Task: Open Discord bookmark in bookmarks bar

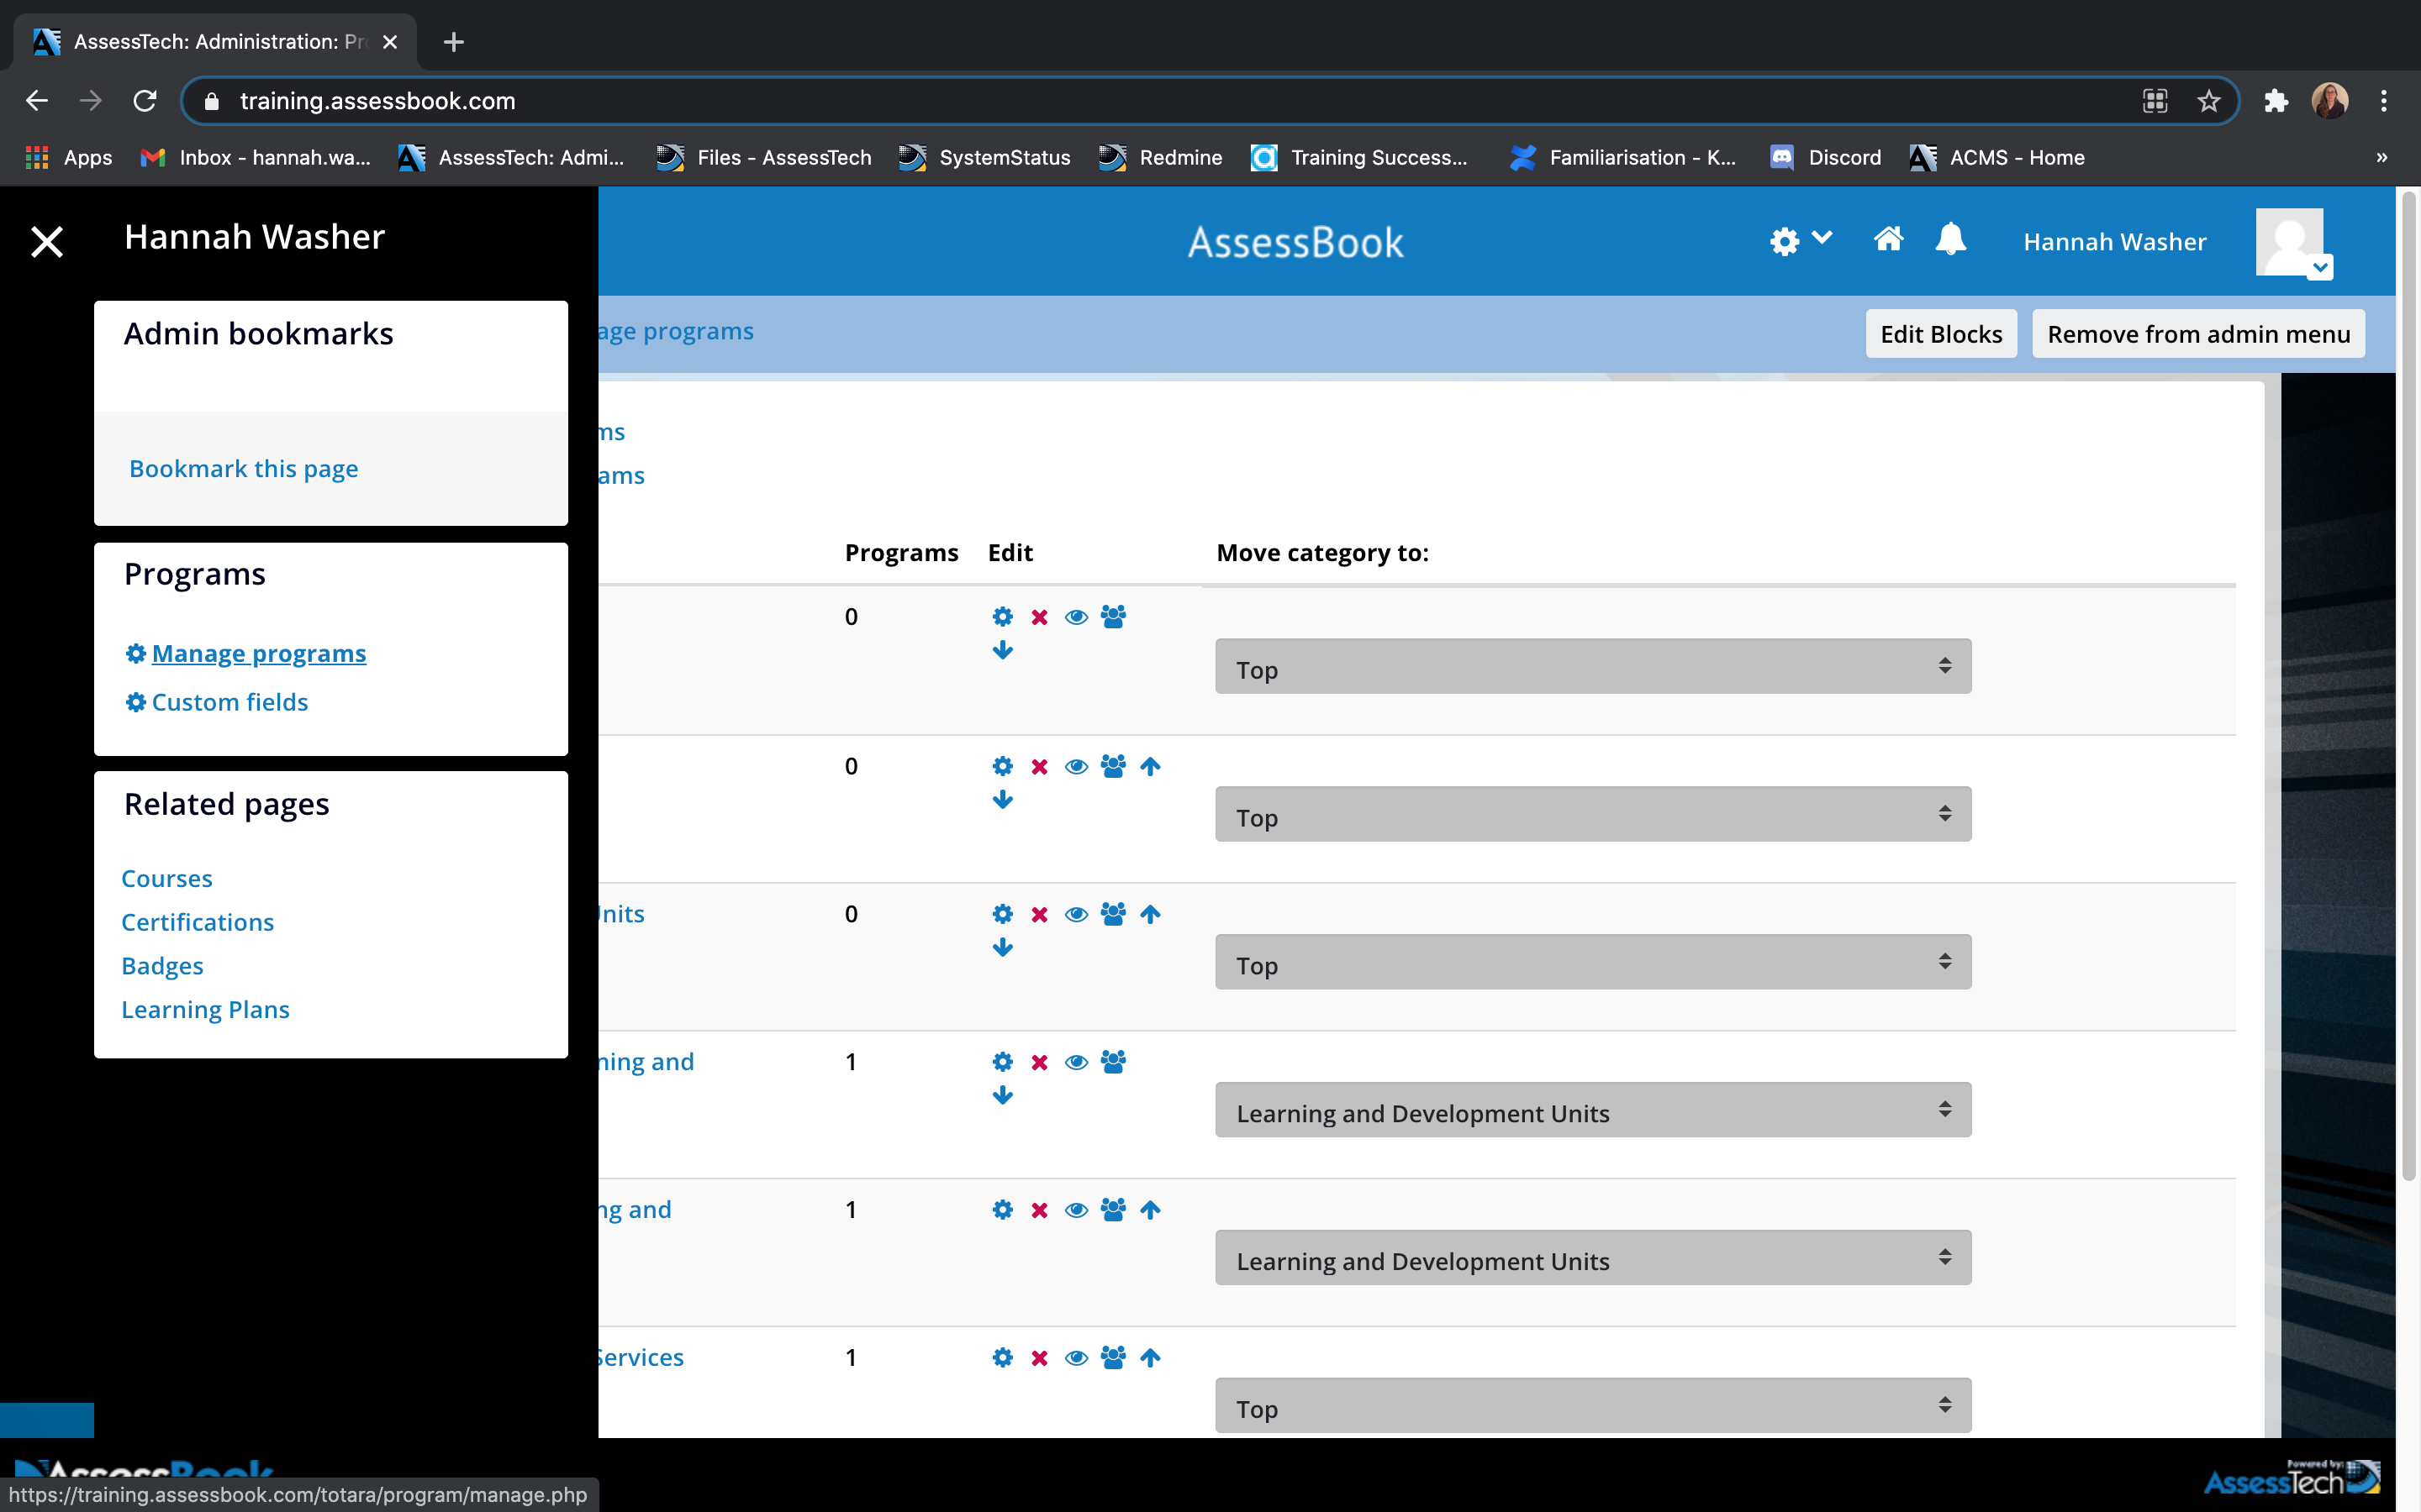Action: pos(1826,158)
